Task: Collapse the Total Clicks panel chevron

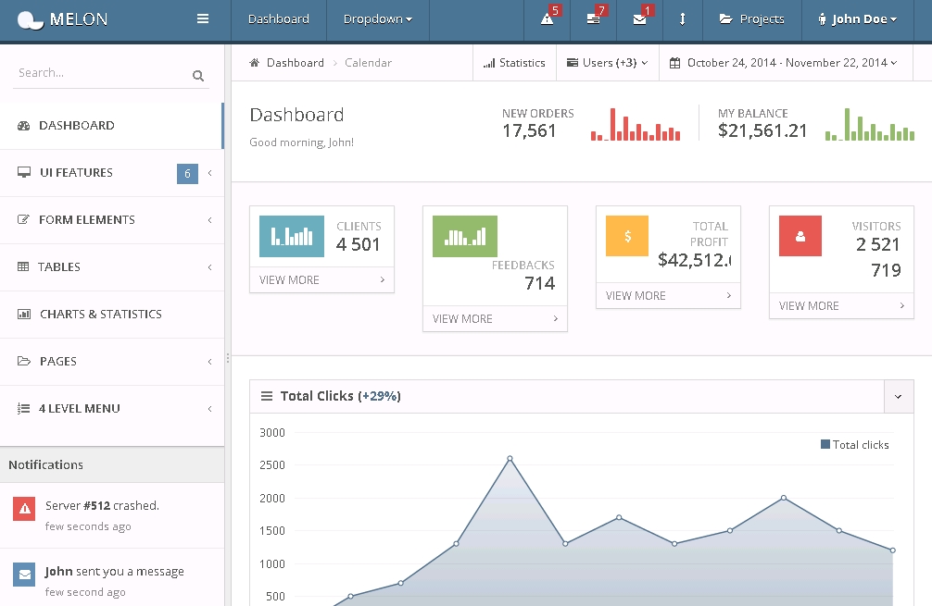Action: [x=899, y=396]
